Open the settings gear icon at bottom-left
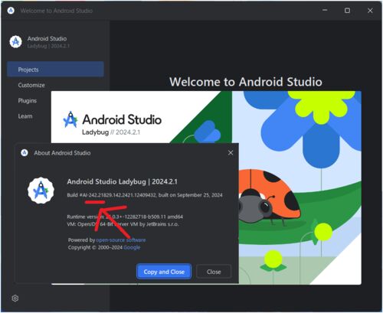Viewport: 383px width, 313px height. pyautogui.click(x=15, y=298)
